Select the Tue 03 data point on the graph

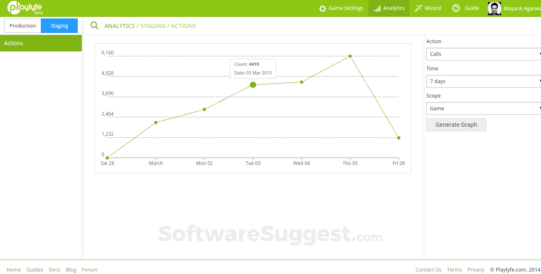tap(252, 84)
